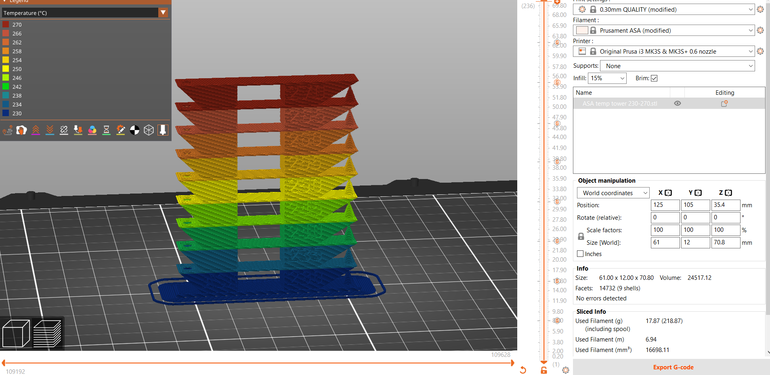
Task: Click the 242 green legend swatch
Action: [x=6, y=87]
